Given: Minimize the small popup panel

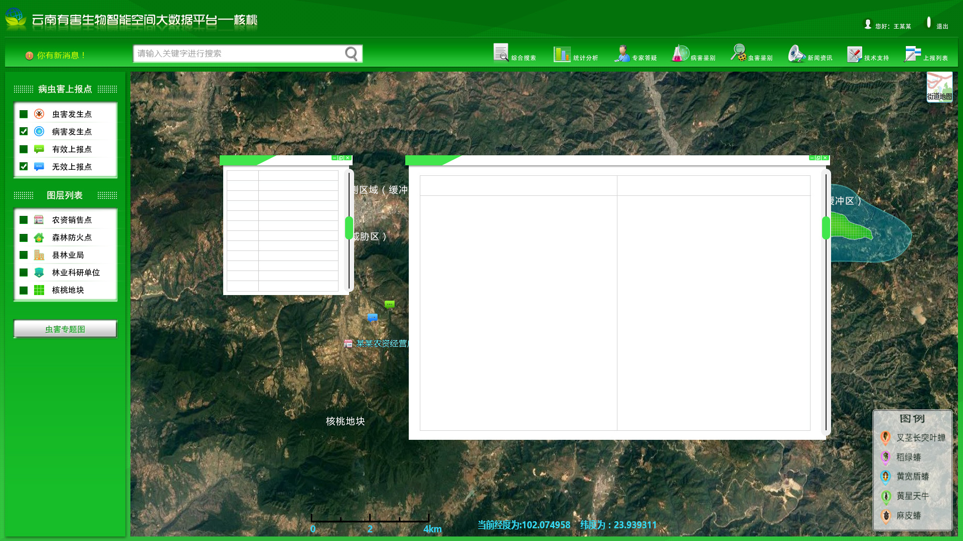Looking at the screenshot, I should click(x=335, y=158).
